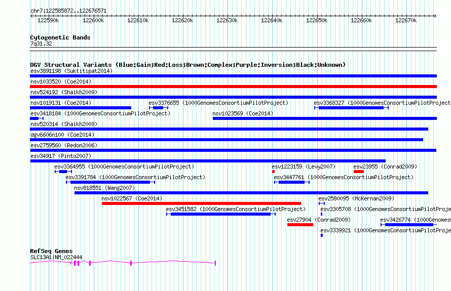Screen dimensions: 451x291
Task: Click the 122600k ruler tick label
Action: (93, 20)
